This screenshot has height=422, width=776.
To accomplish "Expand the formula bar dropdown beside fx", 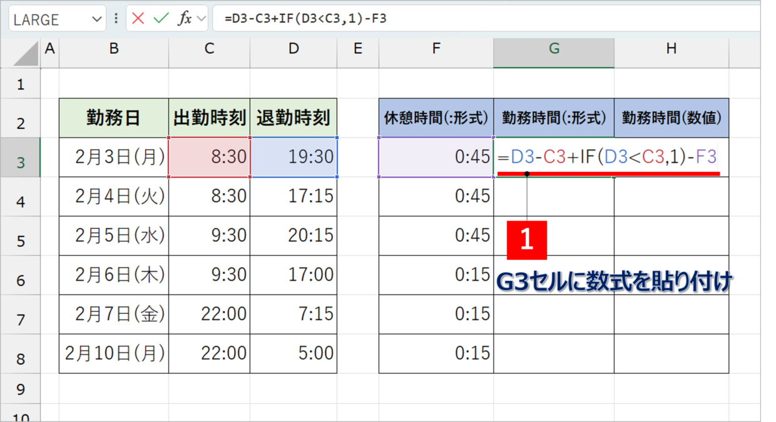I will [x=201, y=19].
